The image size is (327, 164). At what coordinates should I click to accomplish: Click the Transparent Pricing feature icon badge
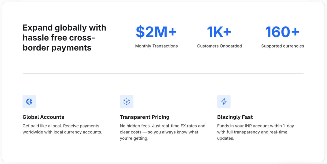click(x=126, y=102)
